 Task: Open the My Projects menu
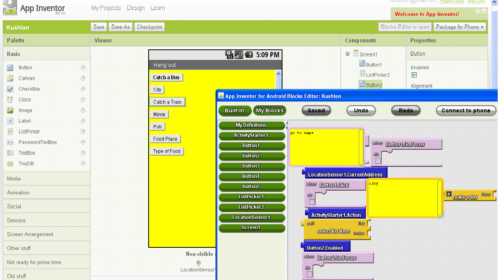[106, 8]
